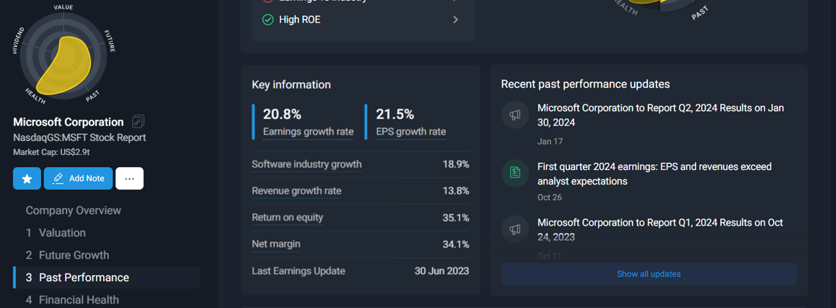
Task: Click megaphone icon for Q1 2024 results announcement
Action: [x=515, y=230]
